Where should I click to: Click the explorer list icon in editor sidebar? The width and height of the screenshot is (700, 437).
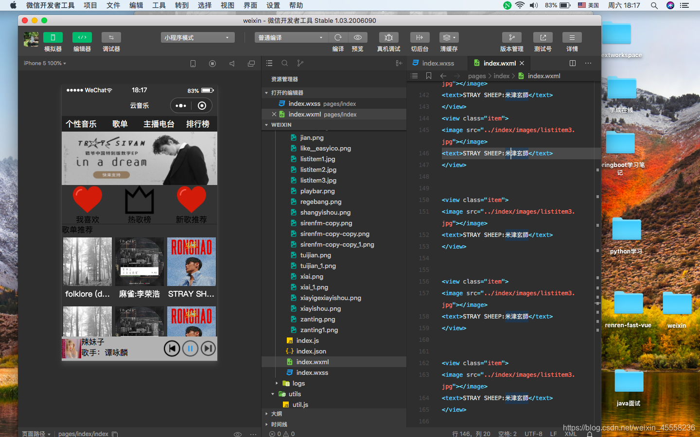coord(269,63)
